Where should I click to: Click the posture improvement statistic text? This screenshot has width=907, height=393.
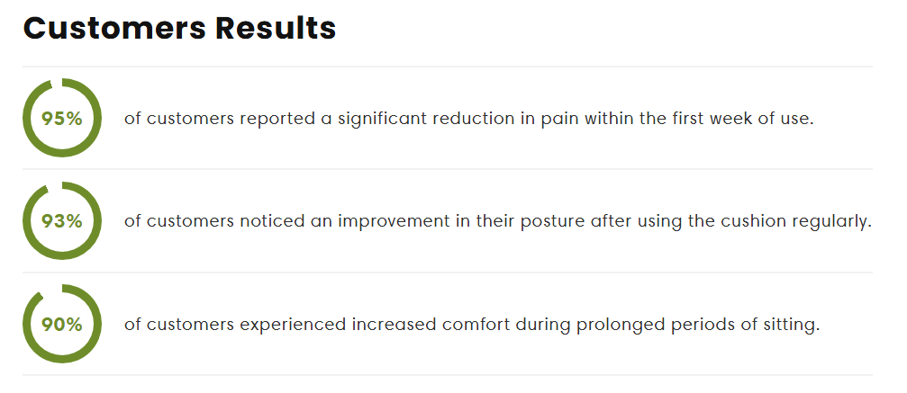[x=498, y=221]
